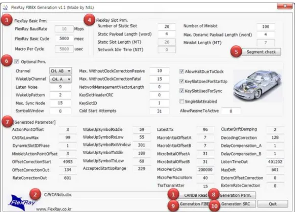The width and height of the screenshot is (295, 212).
Task: Click the KeySlotID field
Action: click(x=159, y=103)
